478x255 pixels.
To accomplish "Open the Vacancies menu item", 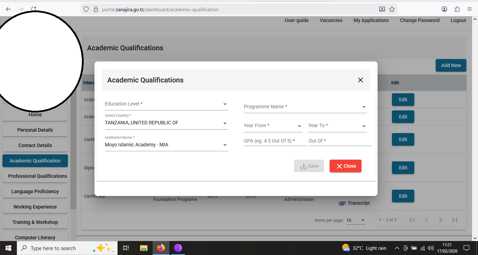I will 331,20.
